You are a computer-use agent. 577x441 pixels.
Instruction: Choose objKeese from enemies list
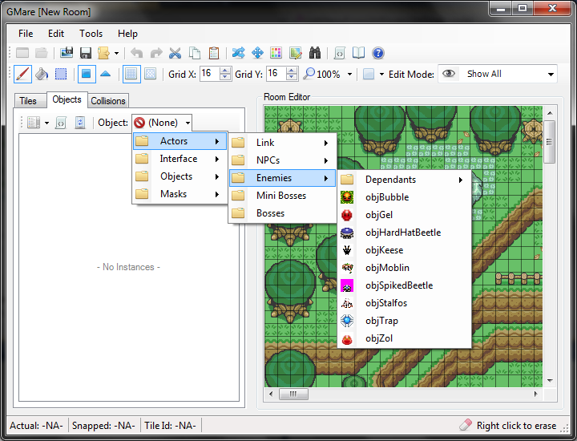click(404, 250)
